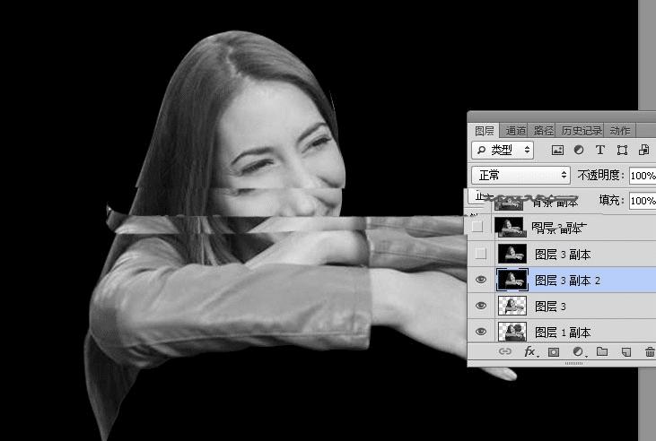Create new fill or adjustment layer icon
Image resolution: width=656 pixels, height=441 pixels.
pyautogui.click(x=578, y=352)
